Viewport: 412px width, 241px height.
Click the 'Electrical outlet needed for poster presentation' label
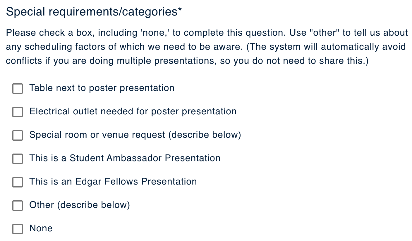pyautogui.click(x=133, y=111)
